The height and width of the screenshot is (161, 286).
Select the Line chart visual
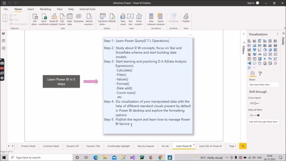click(x=249, y=46)
